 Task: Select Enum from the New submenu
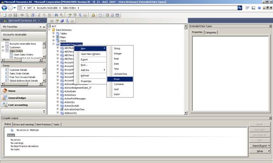point(120,79)
